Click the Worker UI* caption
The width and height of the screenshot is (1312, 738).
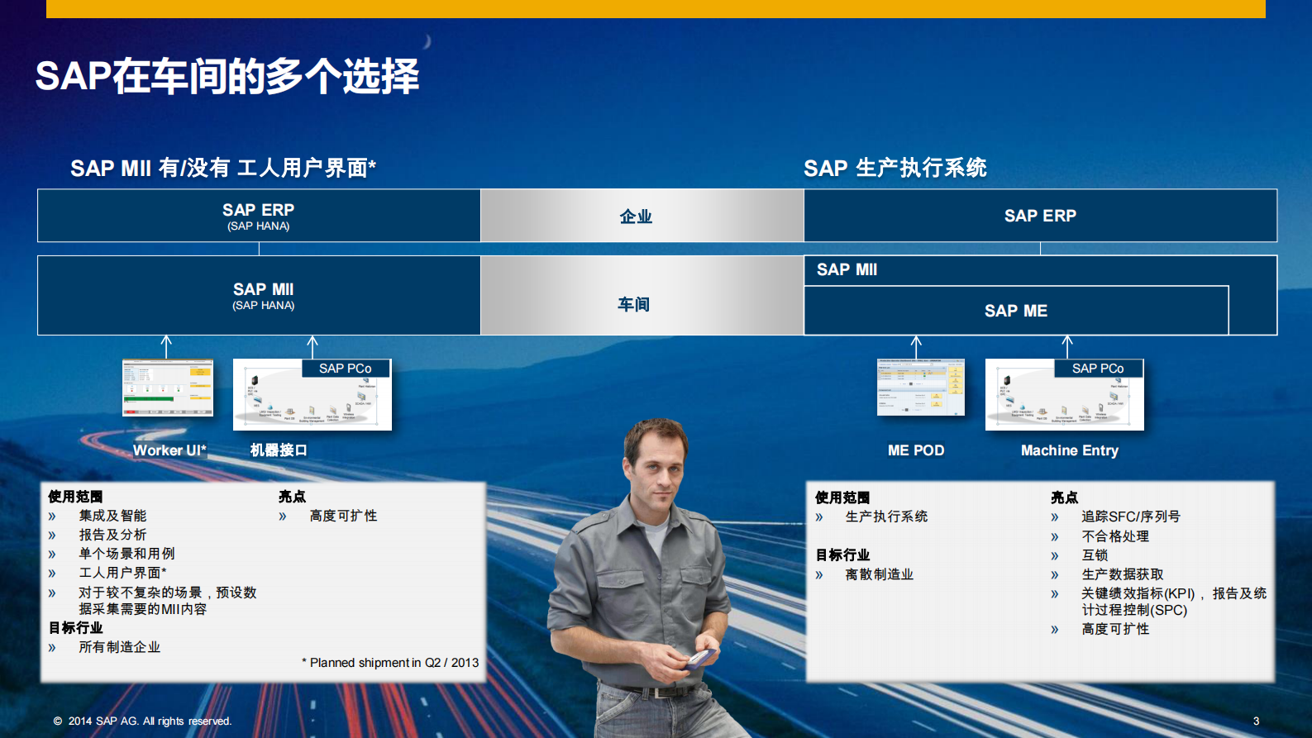[169, 450]
